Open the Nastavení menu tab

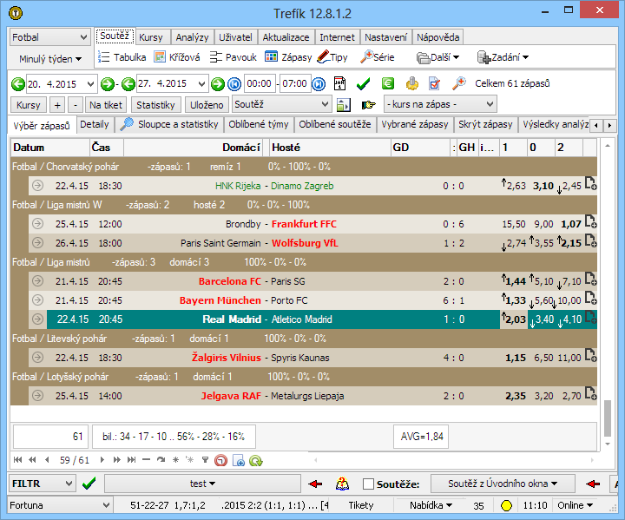[385, 37]
